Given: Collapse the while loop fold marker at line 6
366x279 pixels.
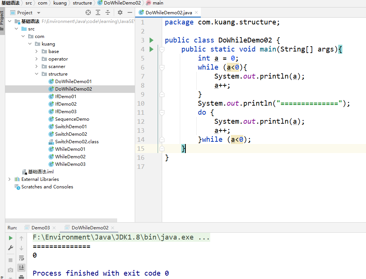Looking at the screenshot, I should pyautogui.click(x=162, y=67).
